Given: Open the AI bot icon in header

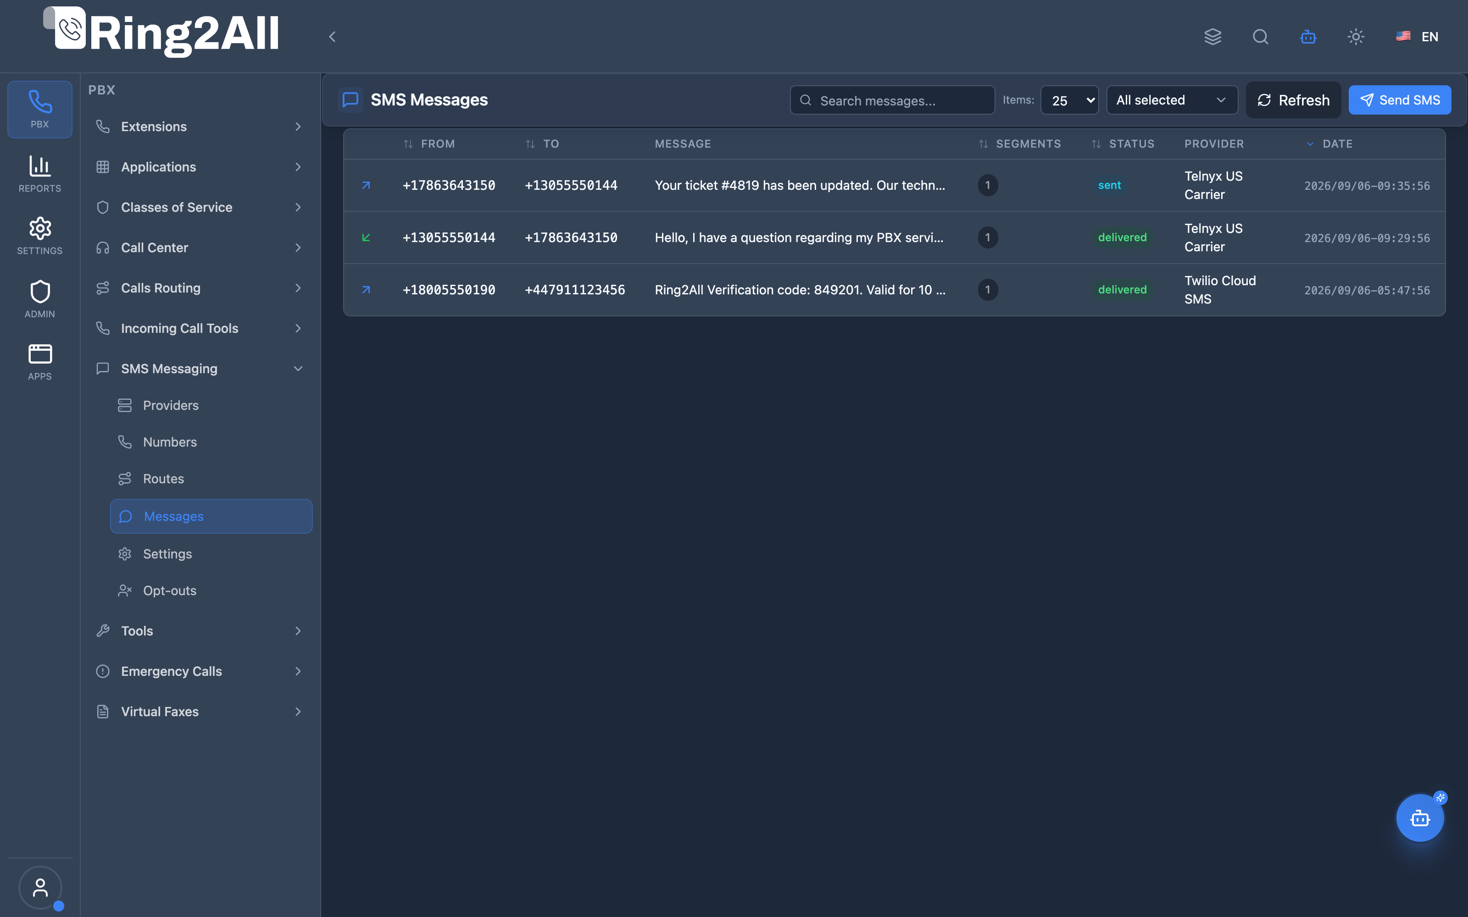Looking at the screenshot, I should pos(1308,36).
